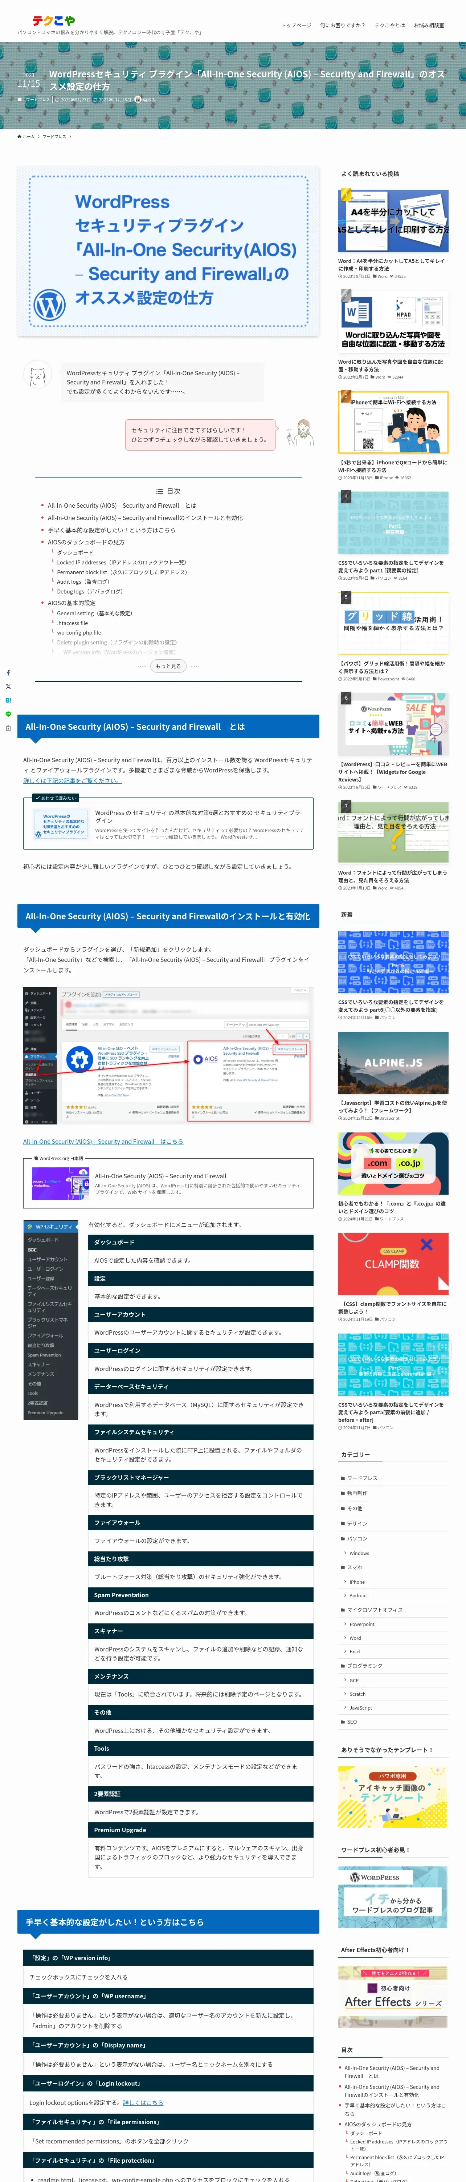
Task: Open the iPhone Wi-Fi QR code post thumbnail
Action: click(x=393, y=422)
